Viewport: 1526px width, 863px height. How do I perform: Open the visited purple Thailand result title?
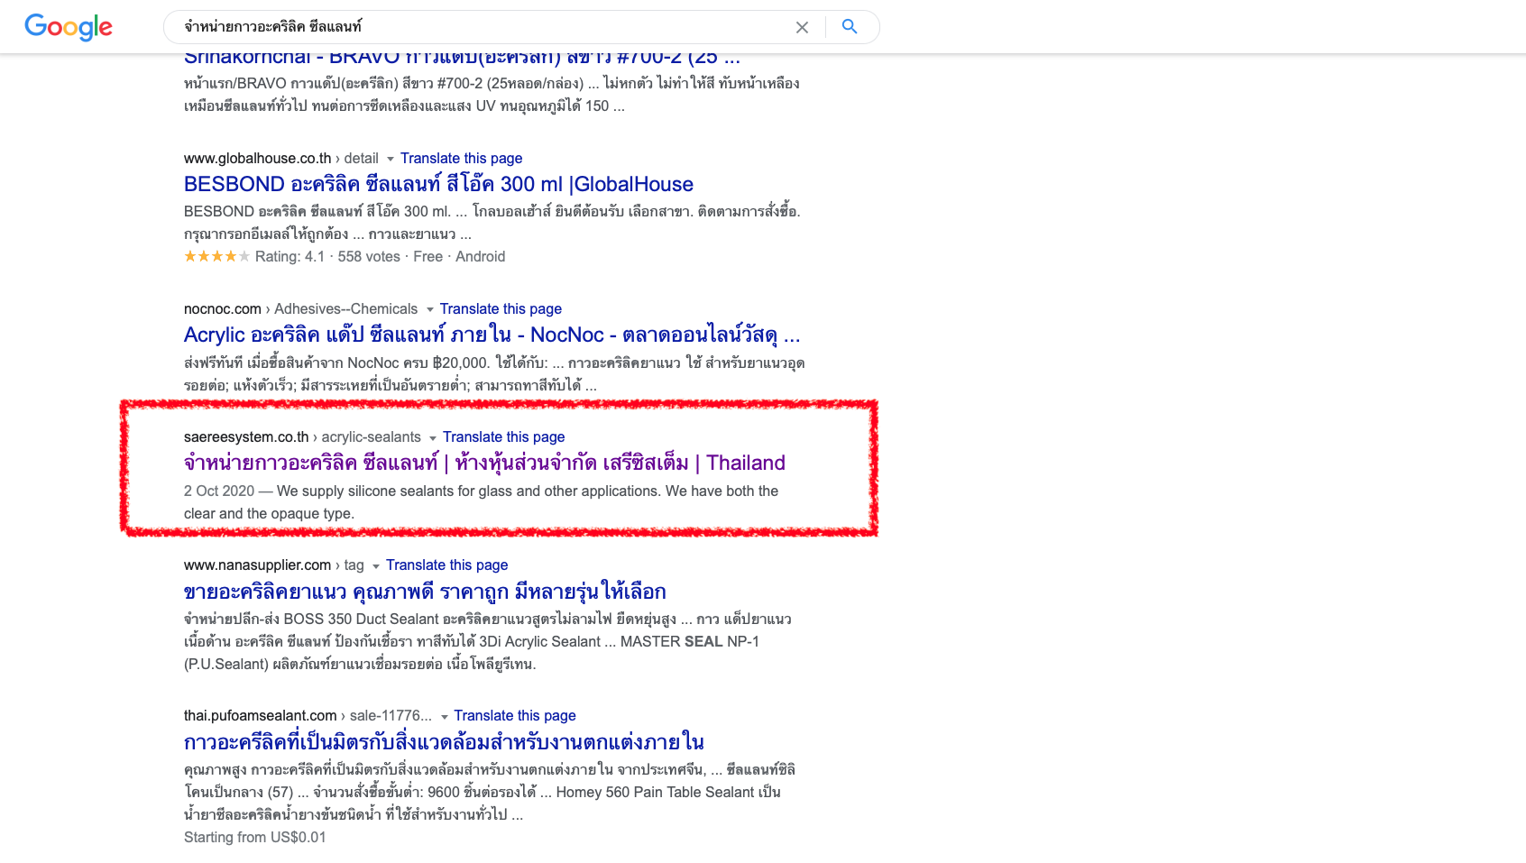tap(484, 464)
